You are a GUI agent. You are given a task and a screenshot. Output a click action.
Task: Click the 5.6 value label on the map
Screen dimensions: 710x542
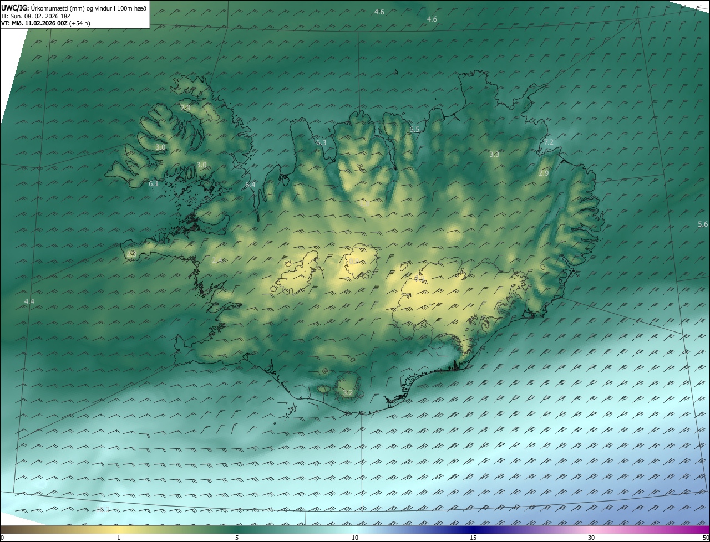(x=703, y=224)
